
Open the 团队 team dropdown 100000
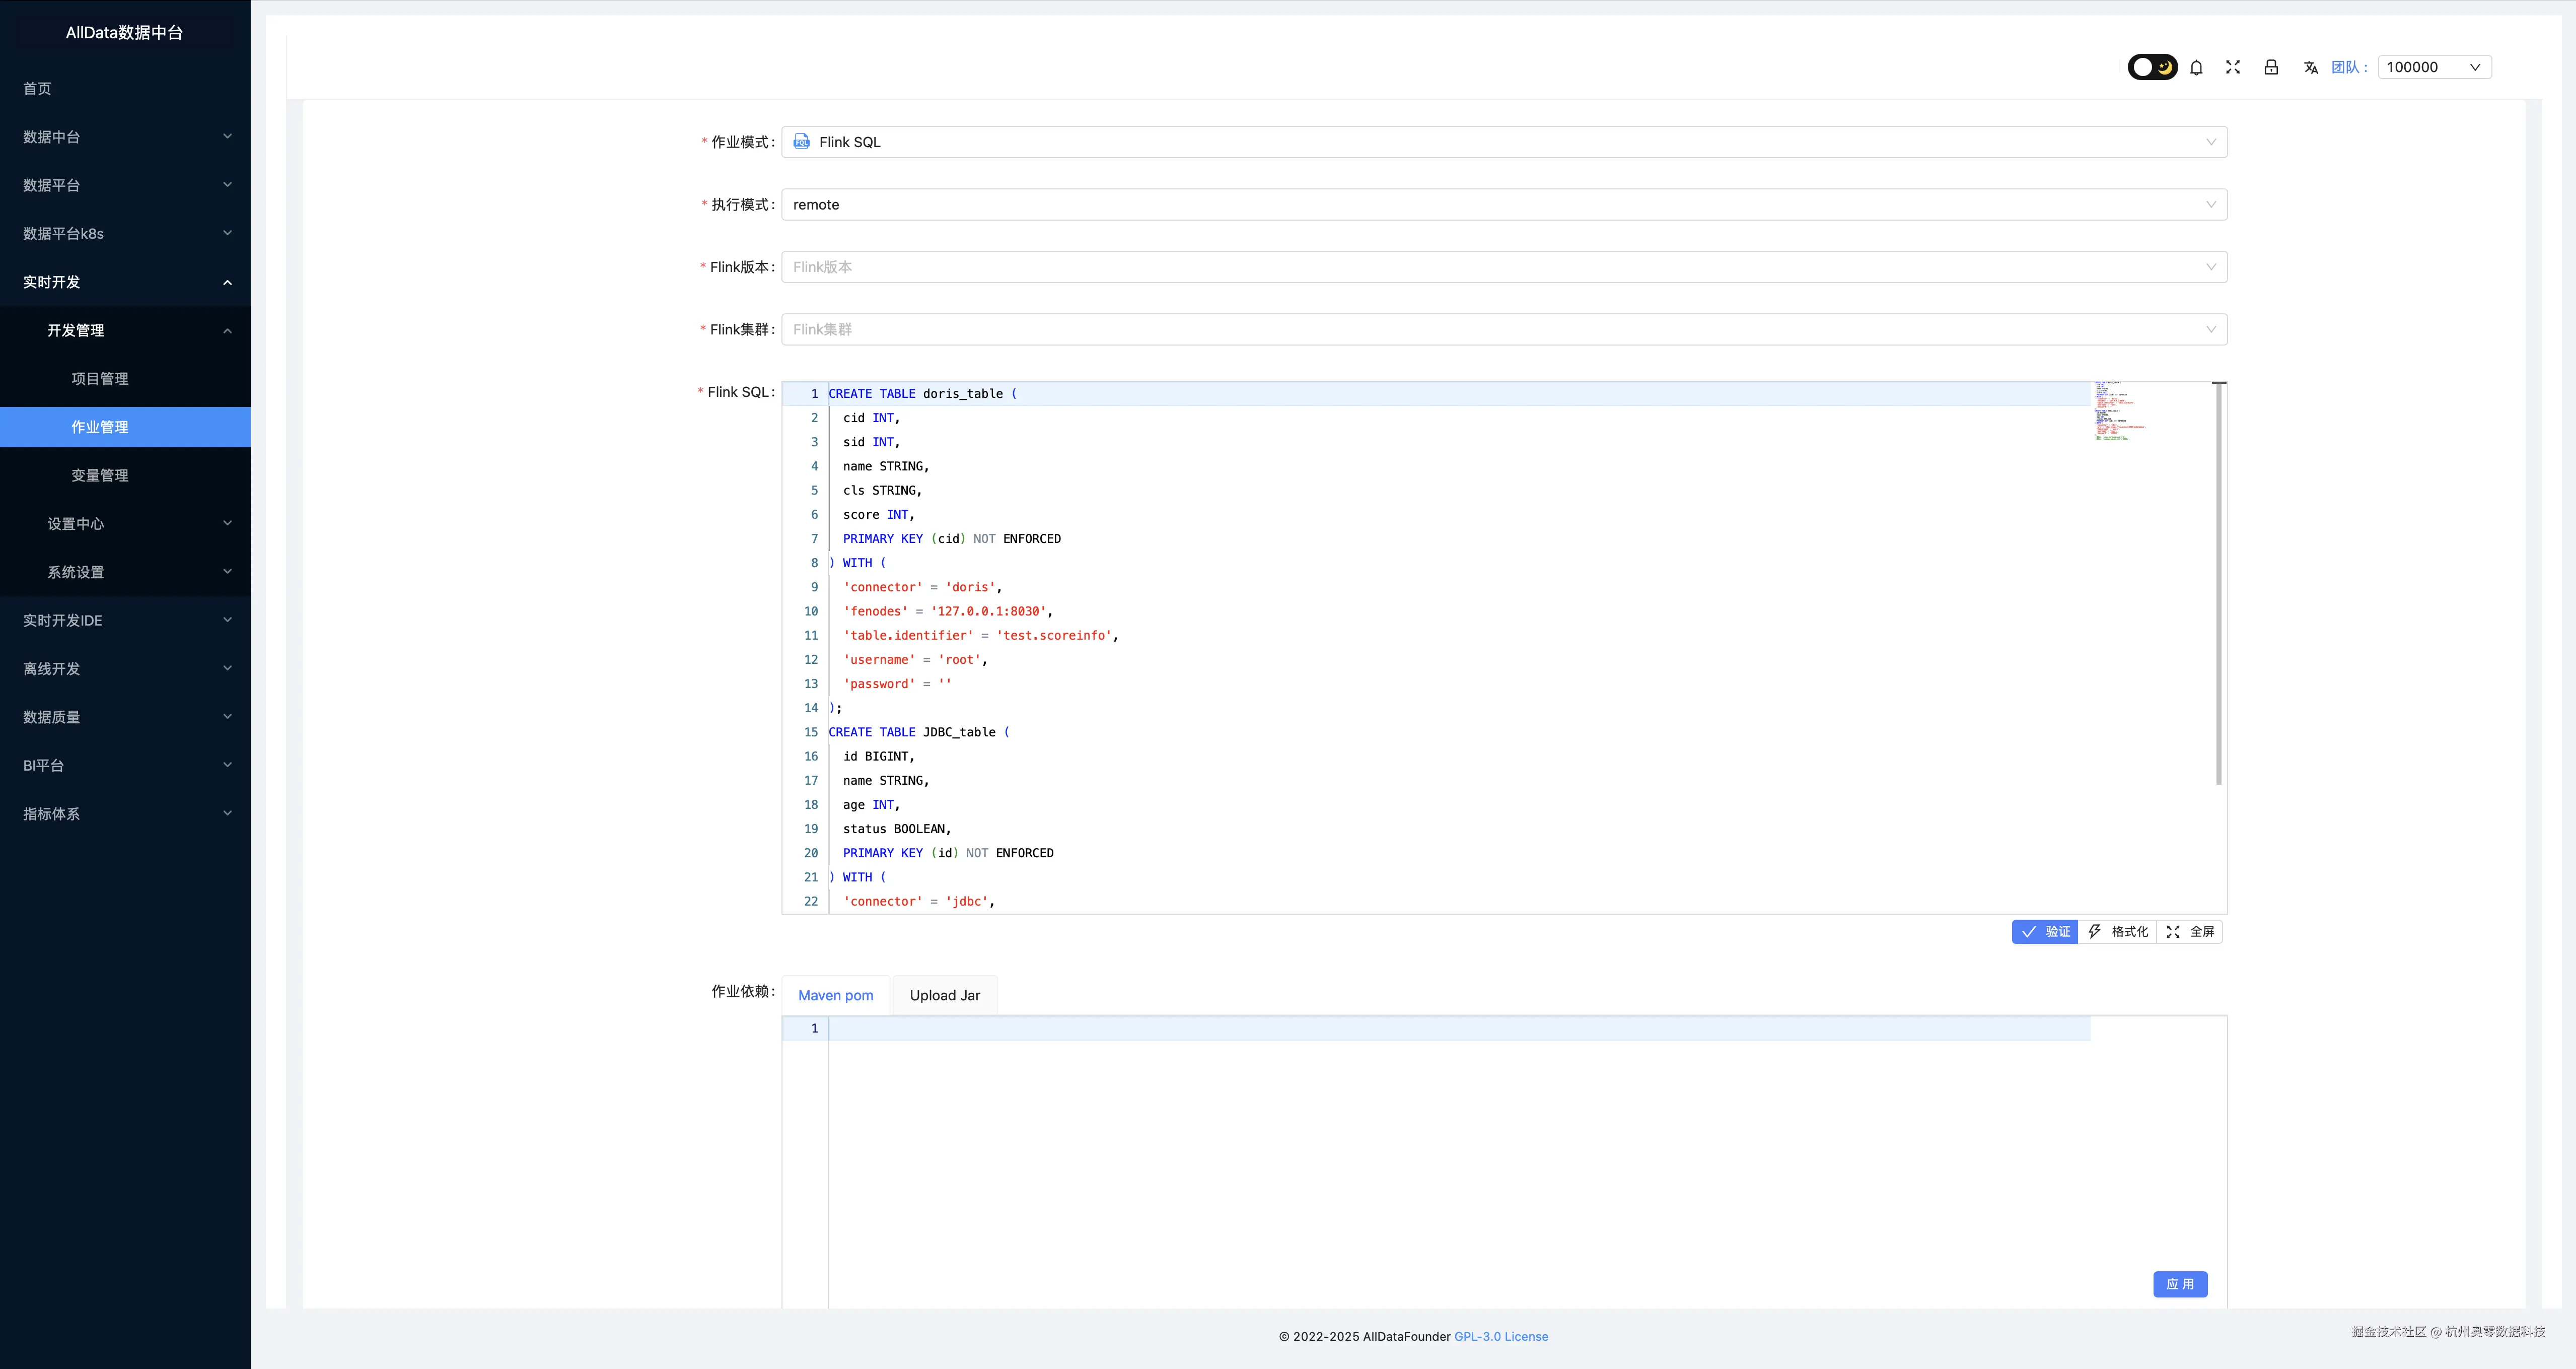click(2433, 67)
